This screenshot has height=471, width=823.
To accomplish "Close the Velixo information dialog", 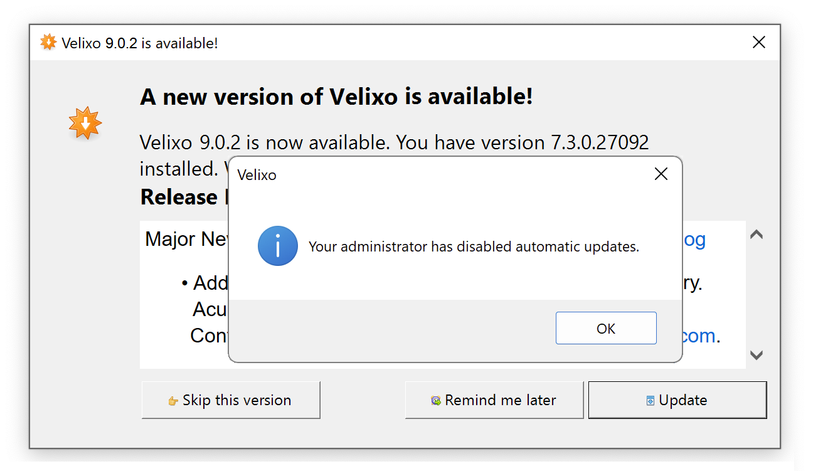I will 661,174.
